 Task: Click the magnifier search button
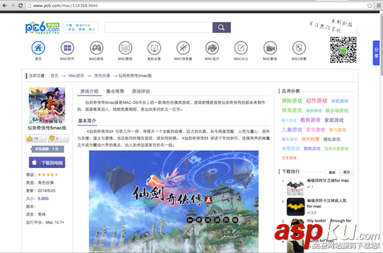coord(222,27)
